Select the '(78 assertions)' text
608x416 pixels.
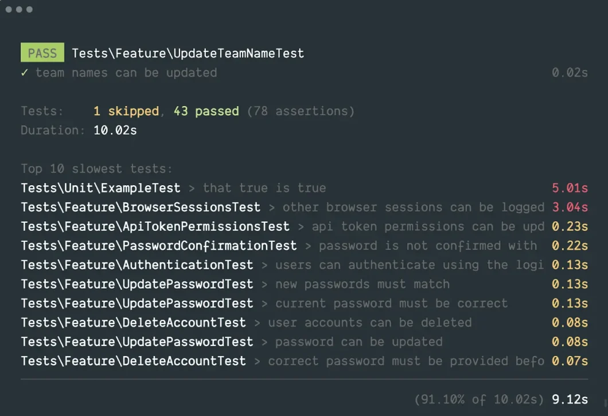pyautogui.click(x=301, y=111)
